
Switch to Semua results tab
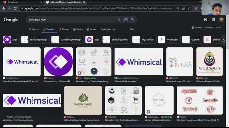tap(34, 29)
